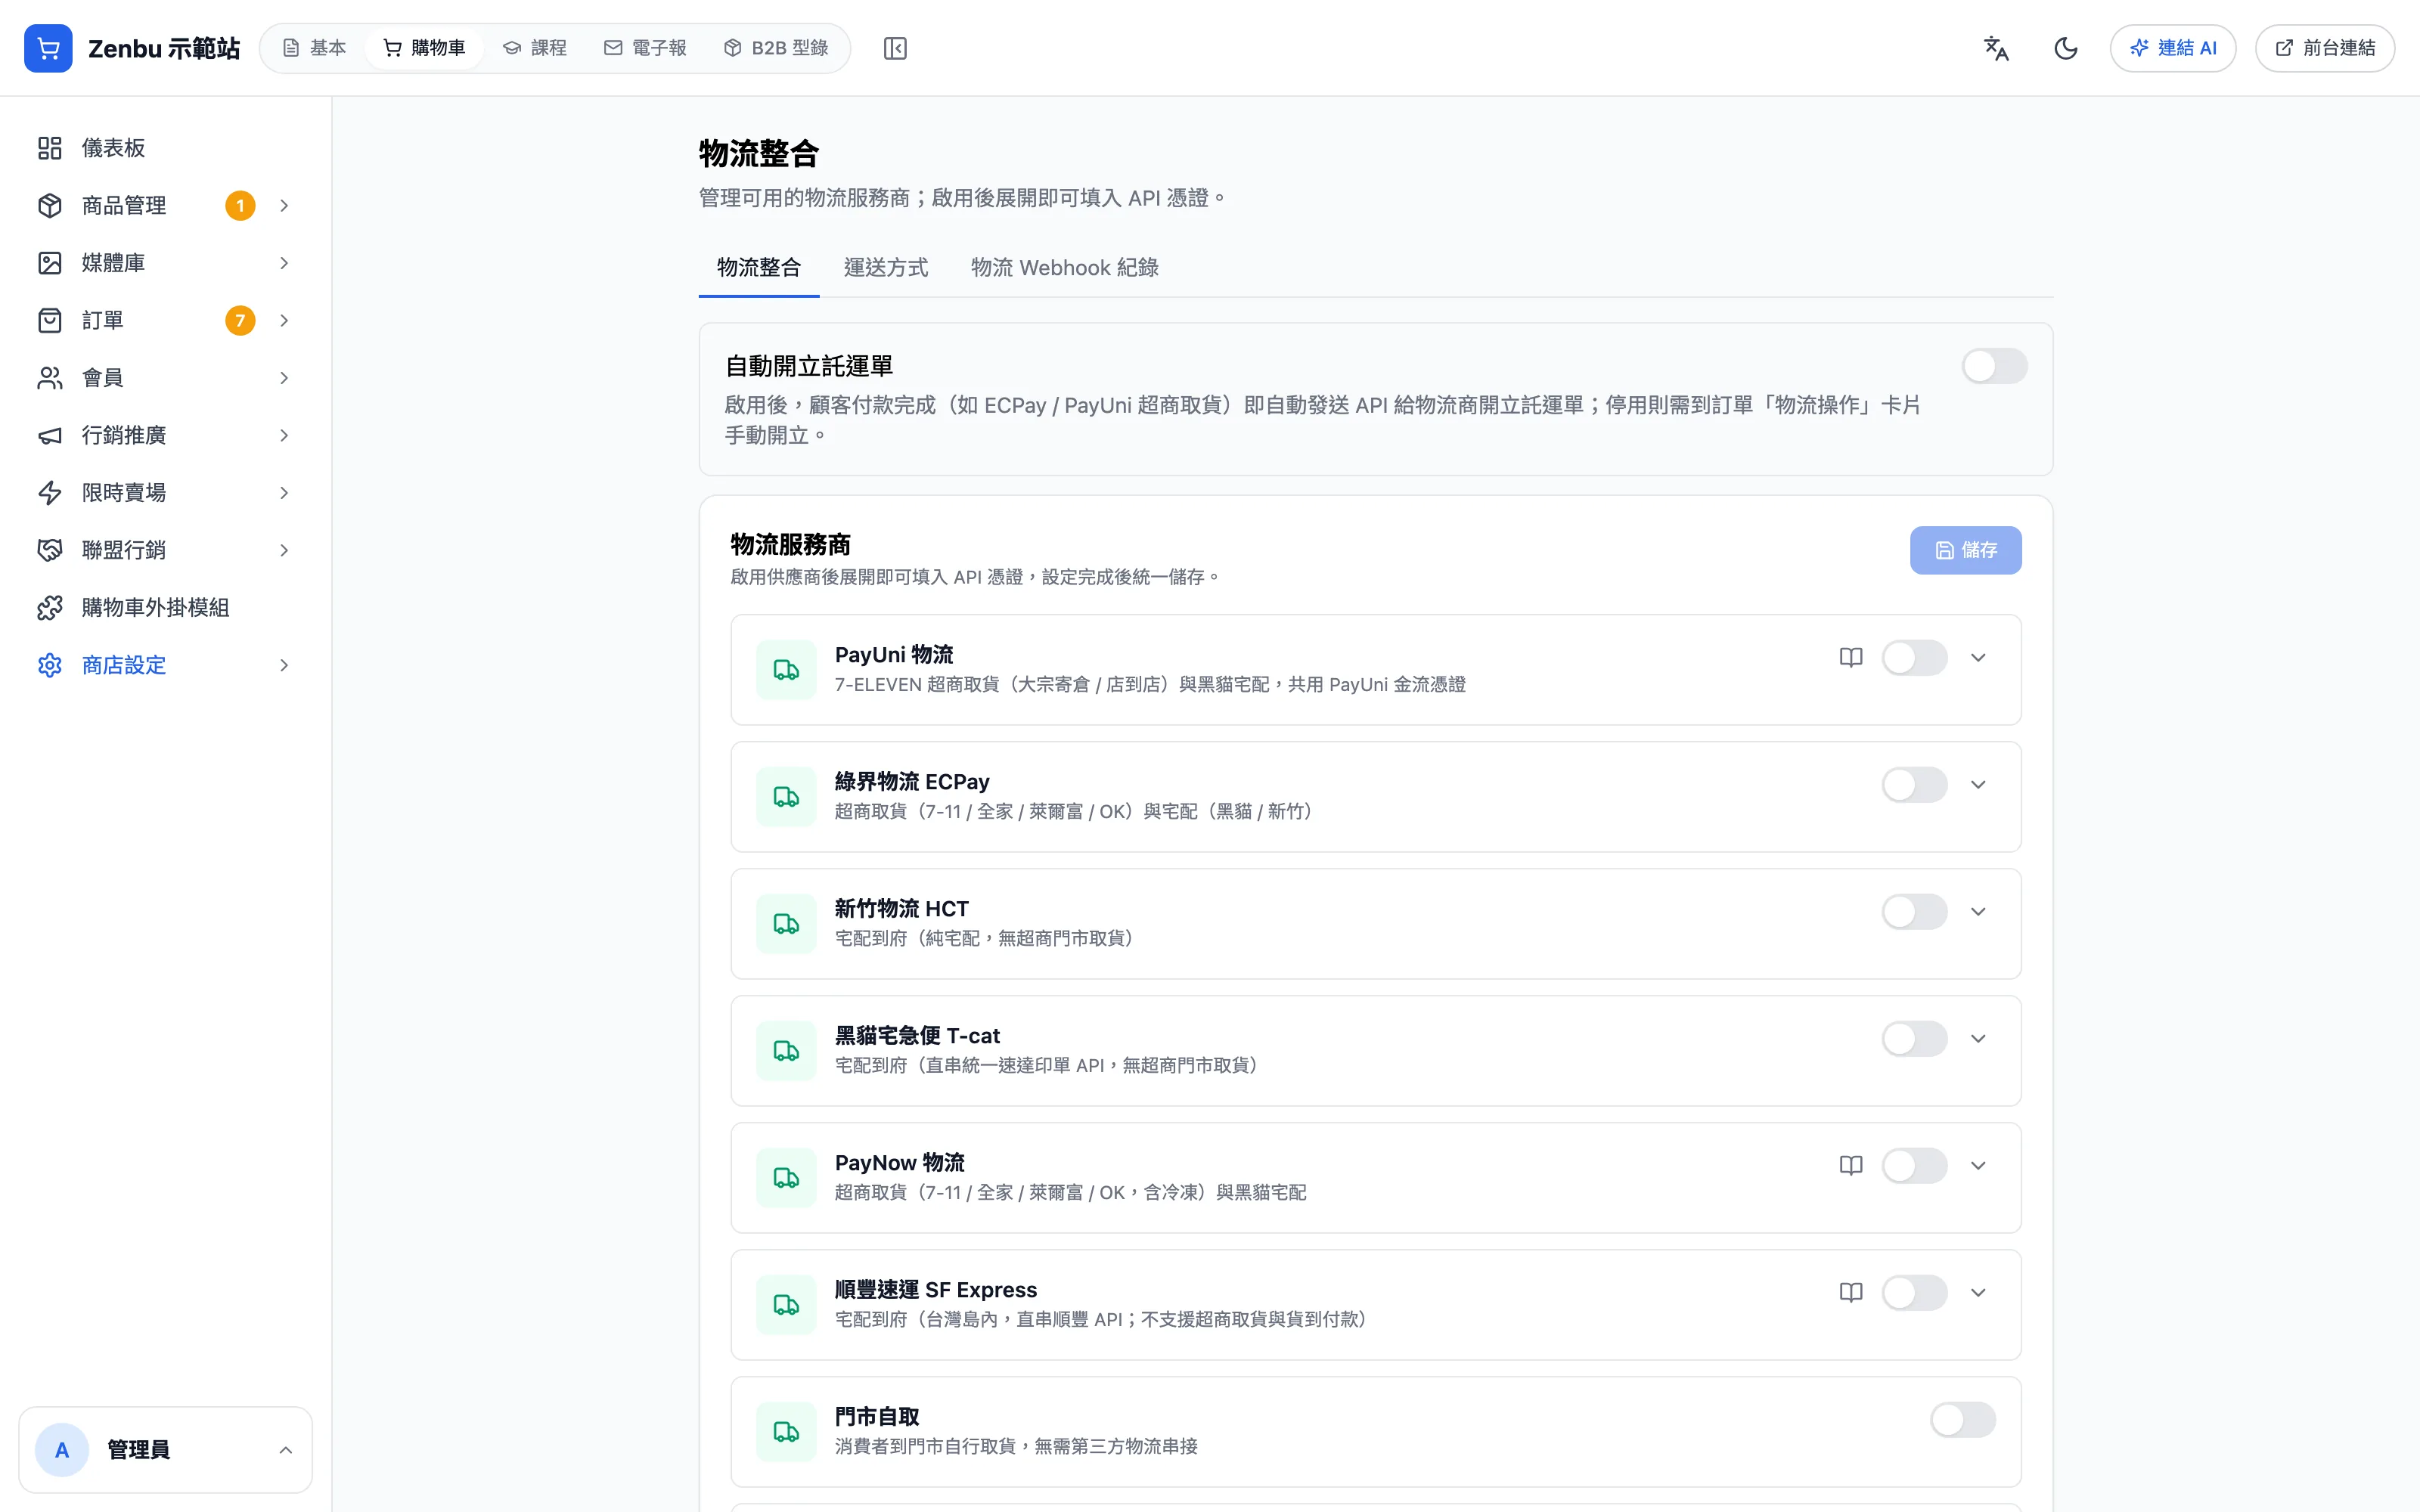The height and width of the screenshot is (1512, 2420).
Task: Click the 媒體庫 image icon in sidebar
Action: (x=50, y=263)
